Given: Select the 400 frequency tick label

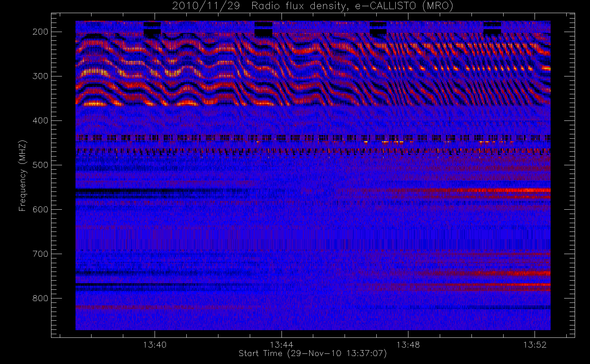Looking at the screenshot, I should (x=40, y=120).
